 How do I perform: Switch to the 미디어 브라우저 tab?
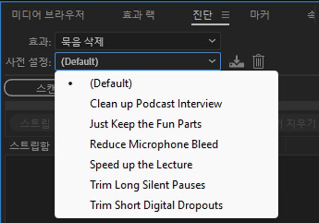[x=48, y=15]
